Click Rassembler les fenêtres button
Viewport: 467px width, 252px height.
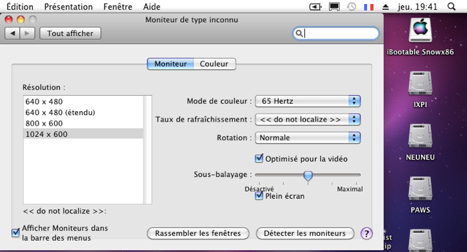197,233
